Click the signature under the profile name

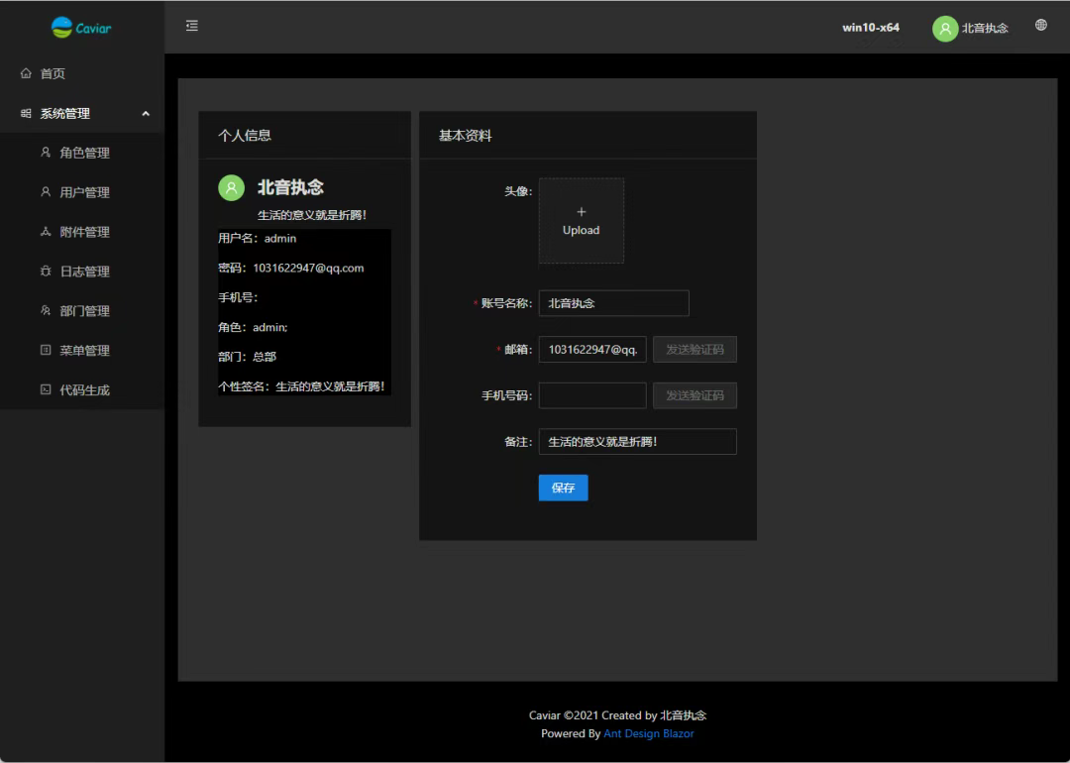[312, 215]
